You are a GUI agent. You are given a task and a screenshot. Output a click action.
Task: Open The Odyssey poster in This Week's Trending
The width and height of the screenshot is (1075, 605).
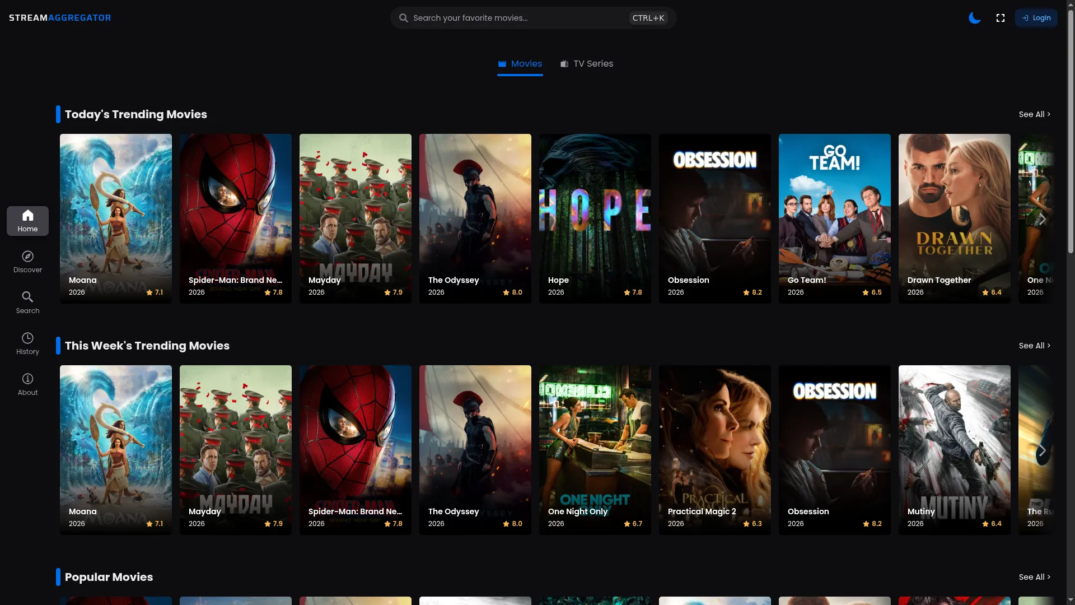[475, 450]
